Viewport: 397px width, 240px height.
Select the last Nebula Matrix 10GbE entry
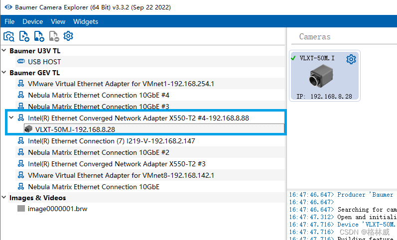pyautogui.click(x=94, y=187)
